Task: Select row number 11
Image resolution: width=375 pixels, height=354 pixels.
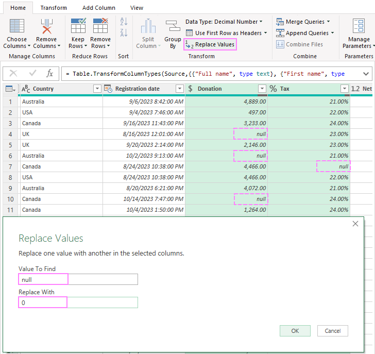Action: (10, 210)
